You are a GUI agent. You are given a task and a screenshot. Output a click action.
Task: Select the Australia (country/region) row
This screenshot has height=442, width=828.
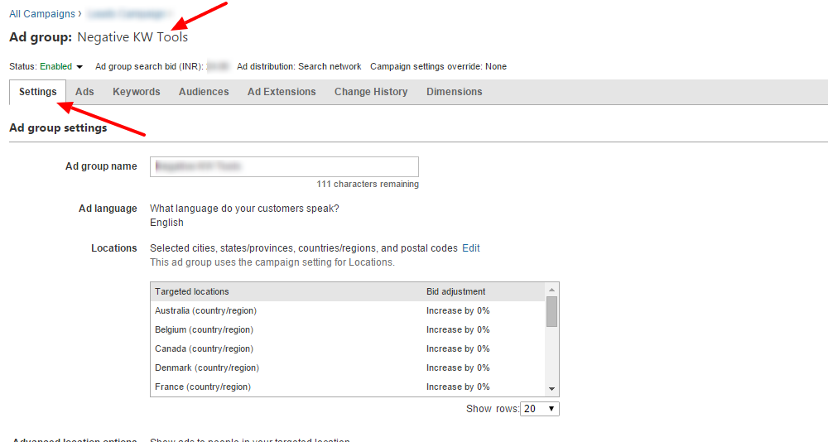pos(348,310)
